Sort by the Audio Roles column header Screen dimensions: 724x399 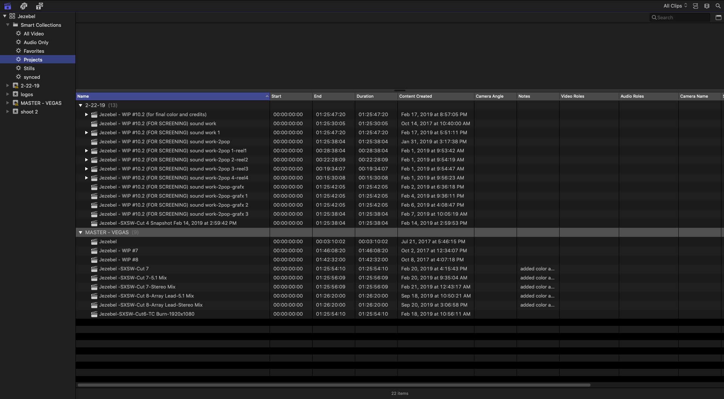tap(649, 96)
